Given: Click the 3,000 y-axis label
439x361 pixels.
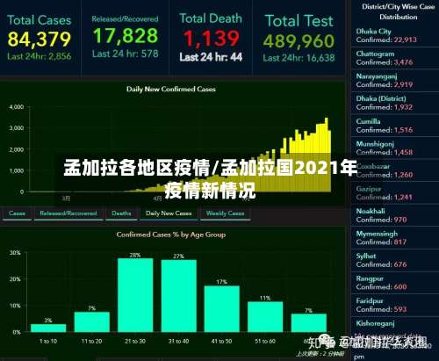Looking at the screenshot, I should [17, 128].
